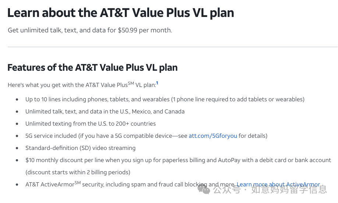Click the 5G service included text
338x203 pixels.
point(51,136)
